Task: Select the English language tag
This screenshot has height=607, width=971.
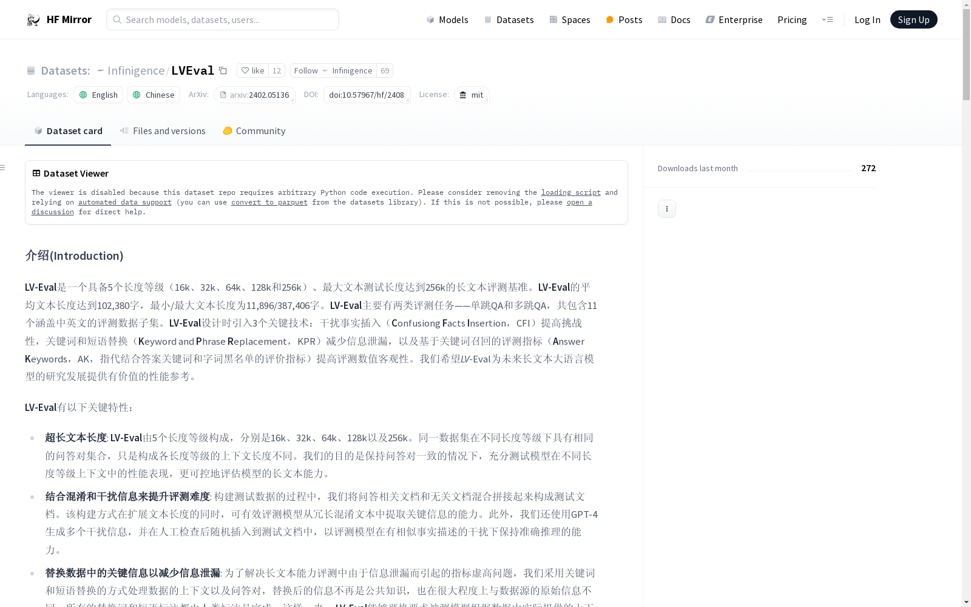Action: (x=98, y=95)
